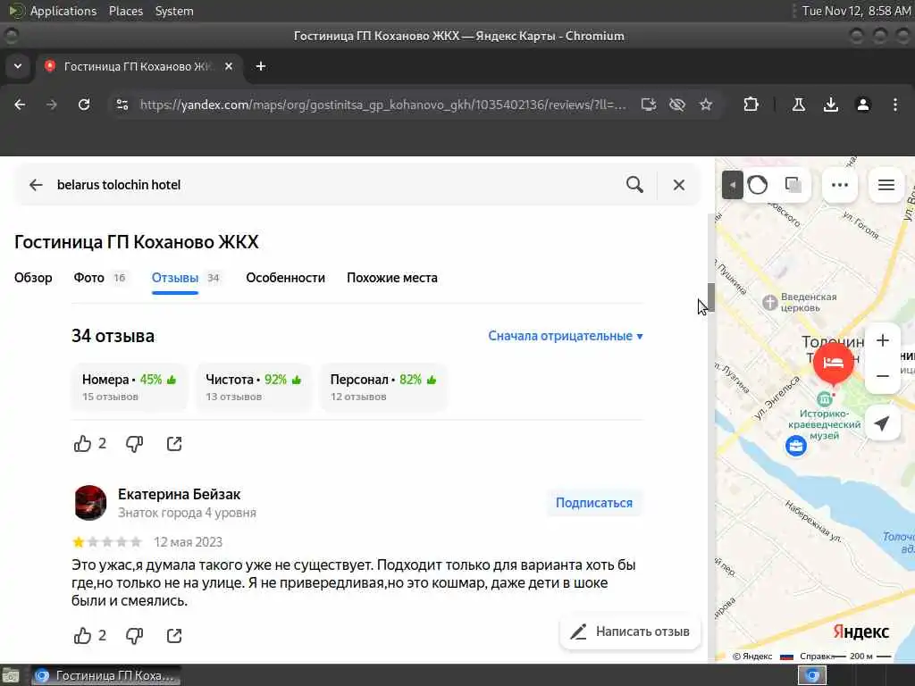Open the browser downloads icon
This screenshot has width=915, height=686.
pos(831,105)
